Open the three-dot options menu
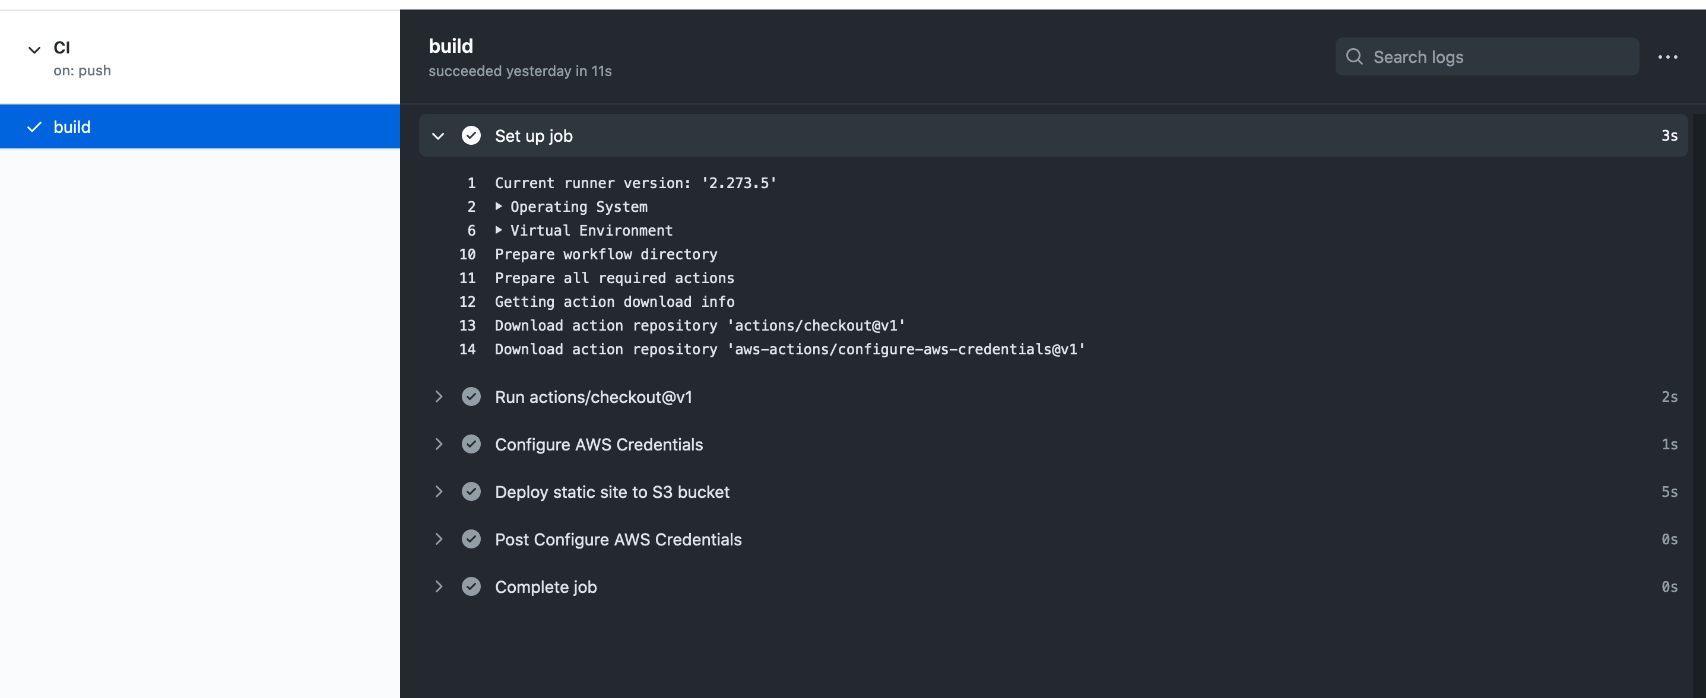The width and height of the screenshot is (1706, 698). pos(1667,57)
